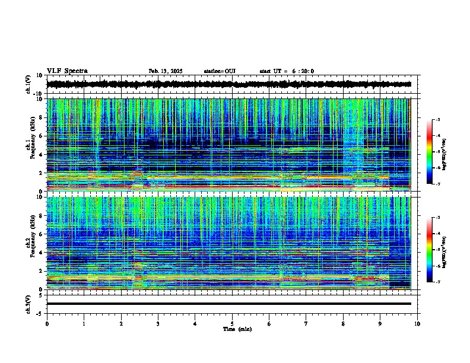The width and height of the screenshot is (470, 363).
Task: Click the ch.1 "Frequency (kHz)" axis label
Action: tap(33, 138)
